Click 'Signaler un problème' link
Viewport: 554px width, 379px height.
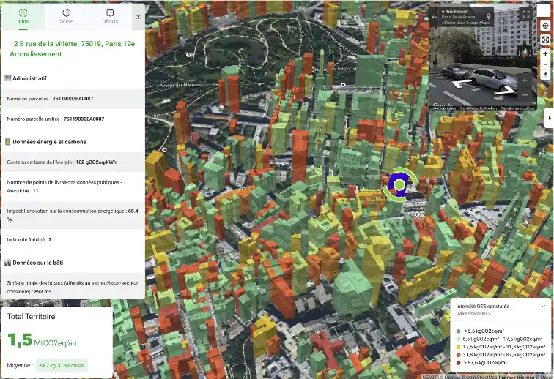[x=517, y=108]
